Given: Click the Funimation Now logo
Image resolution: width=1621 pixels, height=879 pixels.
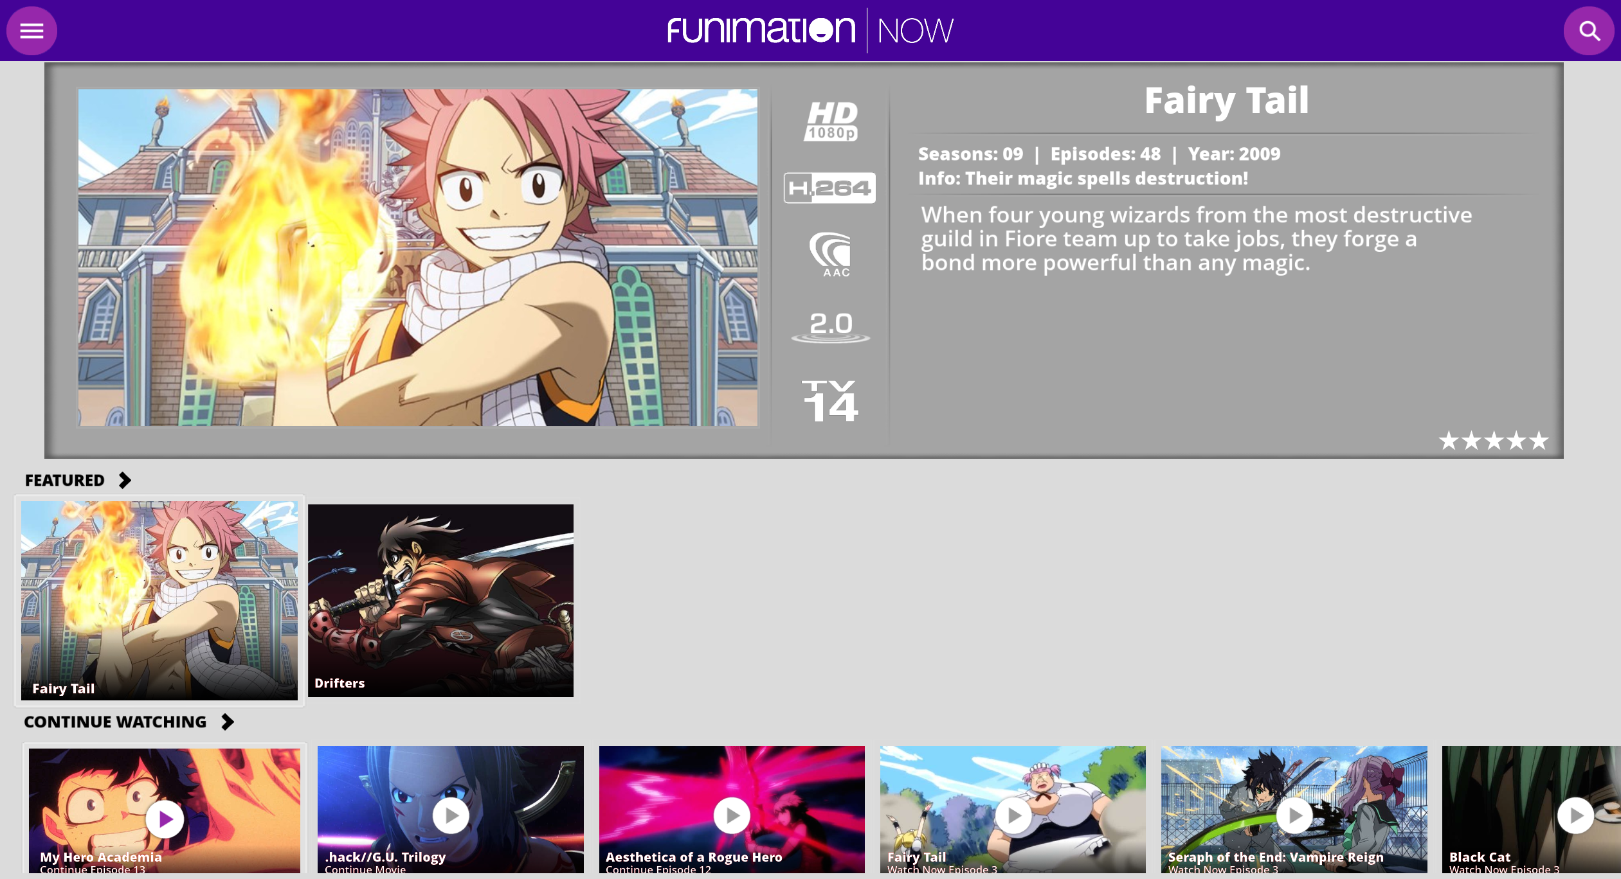Looking at the screenshot, I should (810, 31).
